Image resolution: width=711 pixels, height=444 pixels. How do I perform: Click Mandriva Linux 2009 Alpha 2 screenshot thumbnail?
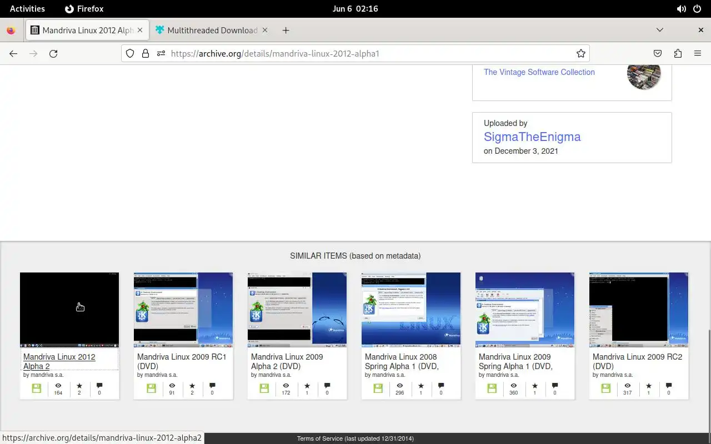297,310
